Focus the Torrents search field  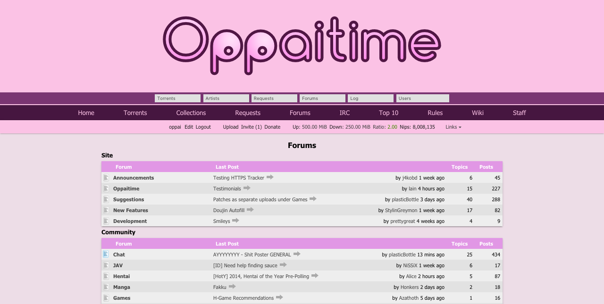coord(177,99)
